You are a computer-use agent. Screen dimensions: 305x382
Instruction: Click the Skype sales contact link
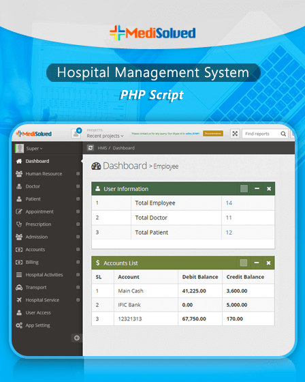193,134
